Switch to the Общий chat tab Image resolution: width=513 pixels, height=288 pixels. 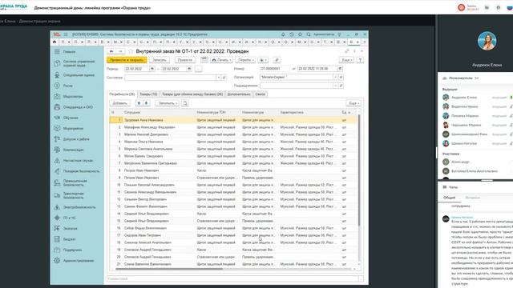(449, 198)
